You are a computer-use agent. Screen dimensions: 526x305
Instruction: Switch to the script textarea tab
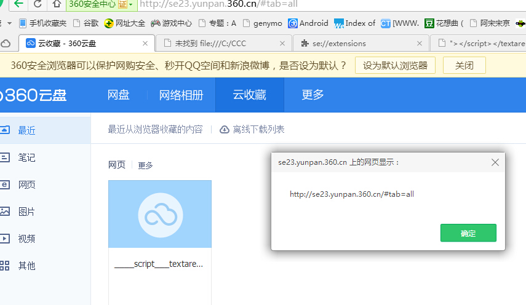click(x=480, y=44)
